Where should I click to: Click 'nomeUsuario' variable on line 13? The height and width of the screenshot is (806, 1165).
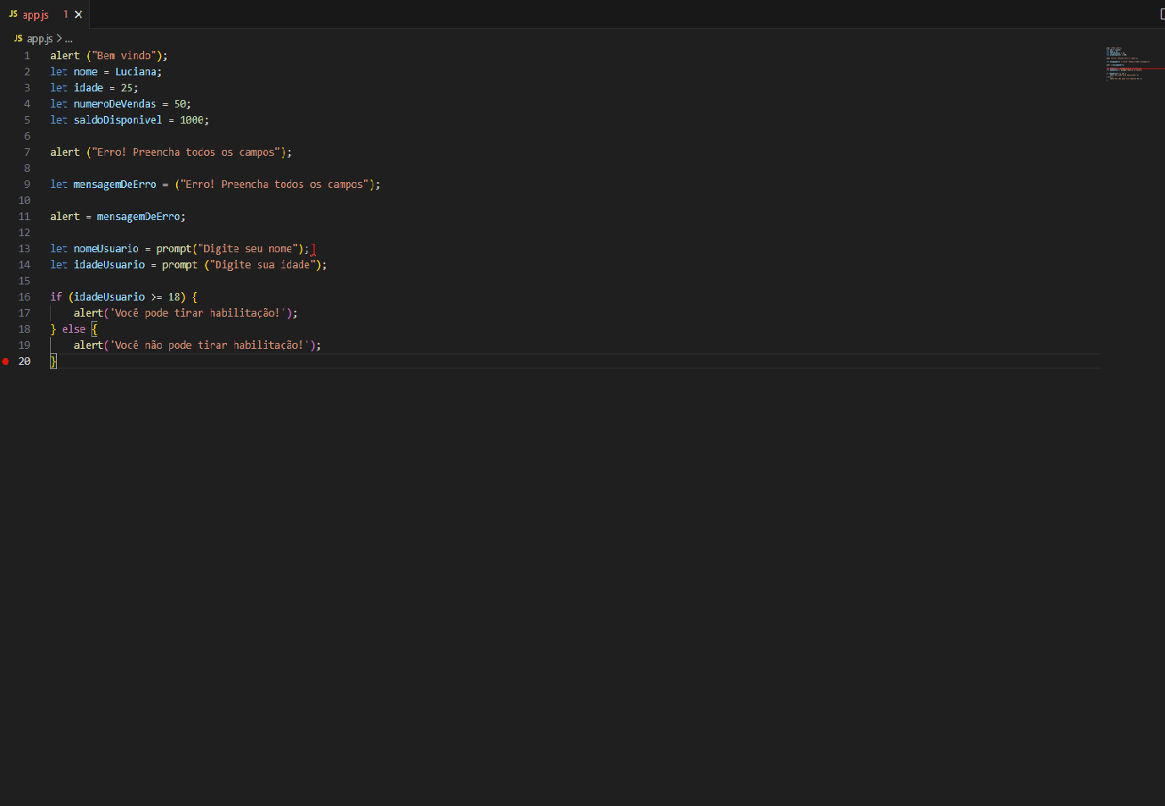click(x=106, y=249)
